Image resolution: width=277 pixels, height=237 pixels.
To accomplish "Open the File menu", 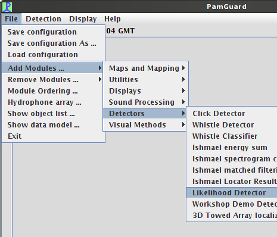I will coord(11,19).
